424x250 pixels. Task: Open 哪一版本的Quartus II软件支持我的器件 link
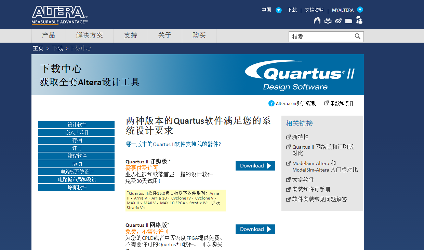point(173,144)
